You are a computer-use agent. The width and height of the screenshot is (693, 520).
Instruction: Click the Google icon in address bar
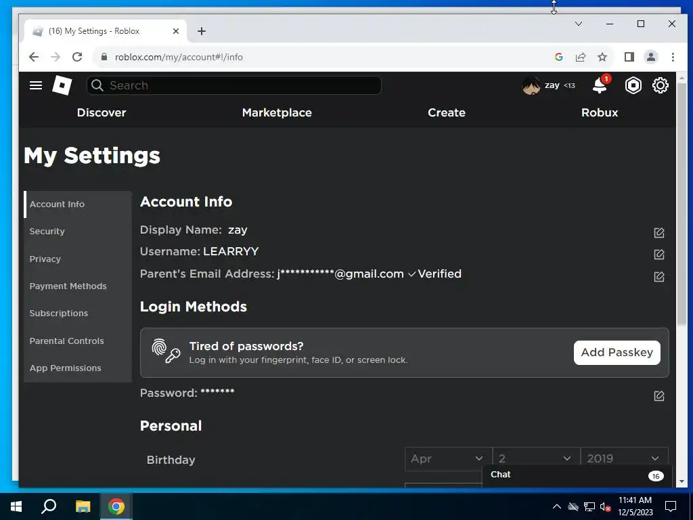[x=558, y=57]
